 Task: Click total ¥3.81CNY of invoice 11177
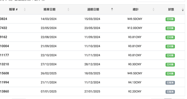135,55
